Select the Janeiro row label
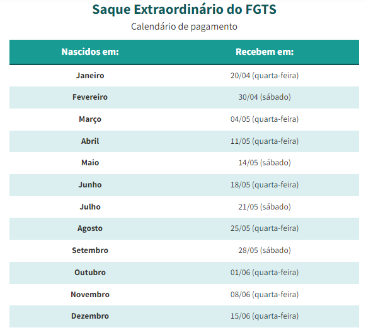Screen dimensions: 366x330 click(90, 76)
